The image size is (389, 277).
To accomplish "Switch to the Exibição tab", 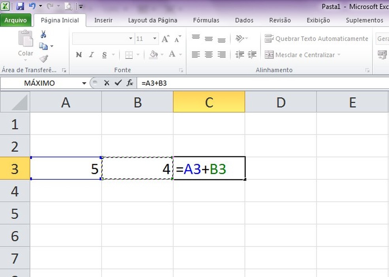I will 318,20.
